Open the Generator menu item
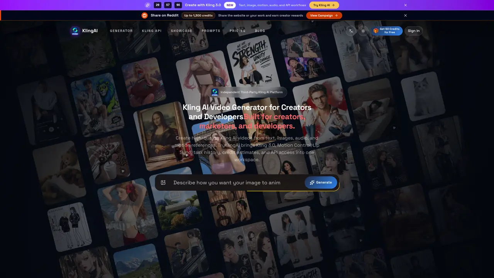 click(x=121, y=31)
